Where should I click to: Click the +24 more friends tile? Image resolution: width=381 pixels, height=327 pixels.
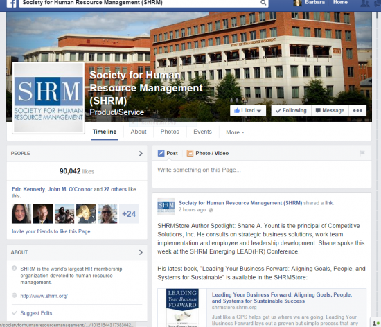(129, 214)
